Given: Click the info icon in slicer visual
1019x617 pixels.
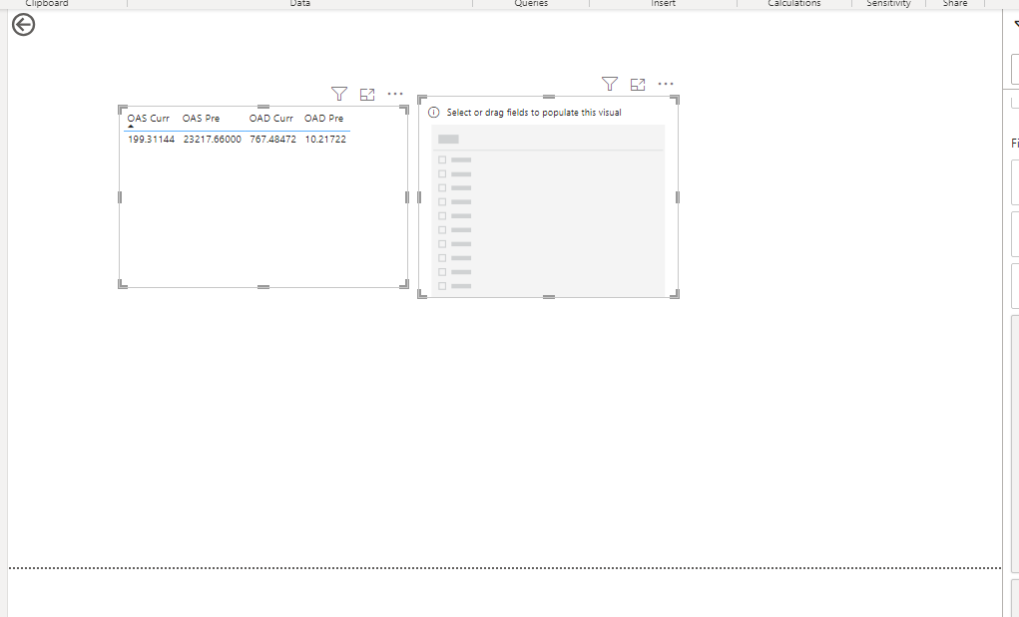Looking at the screenshot, I should coord(434,113).
